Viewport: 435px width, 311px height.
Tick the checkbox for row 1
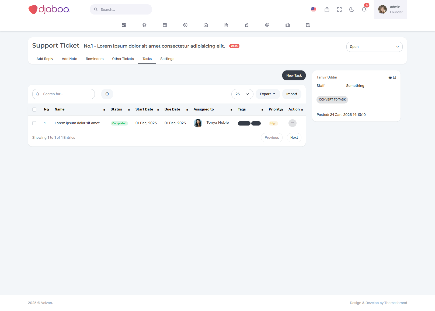[34, 123]
